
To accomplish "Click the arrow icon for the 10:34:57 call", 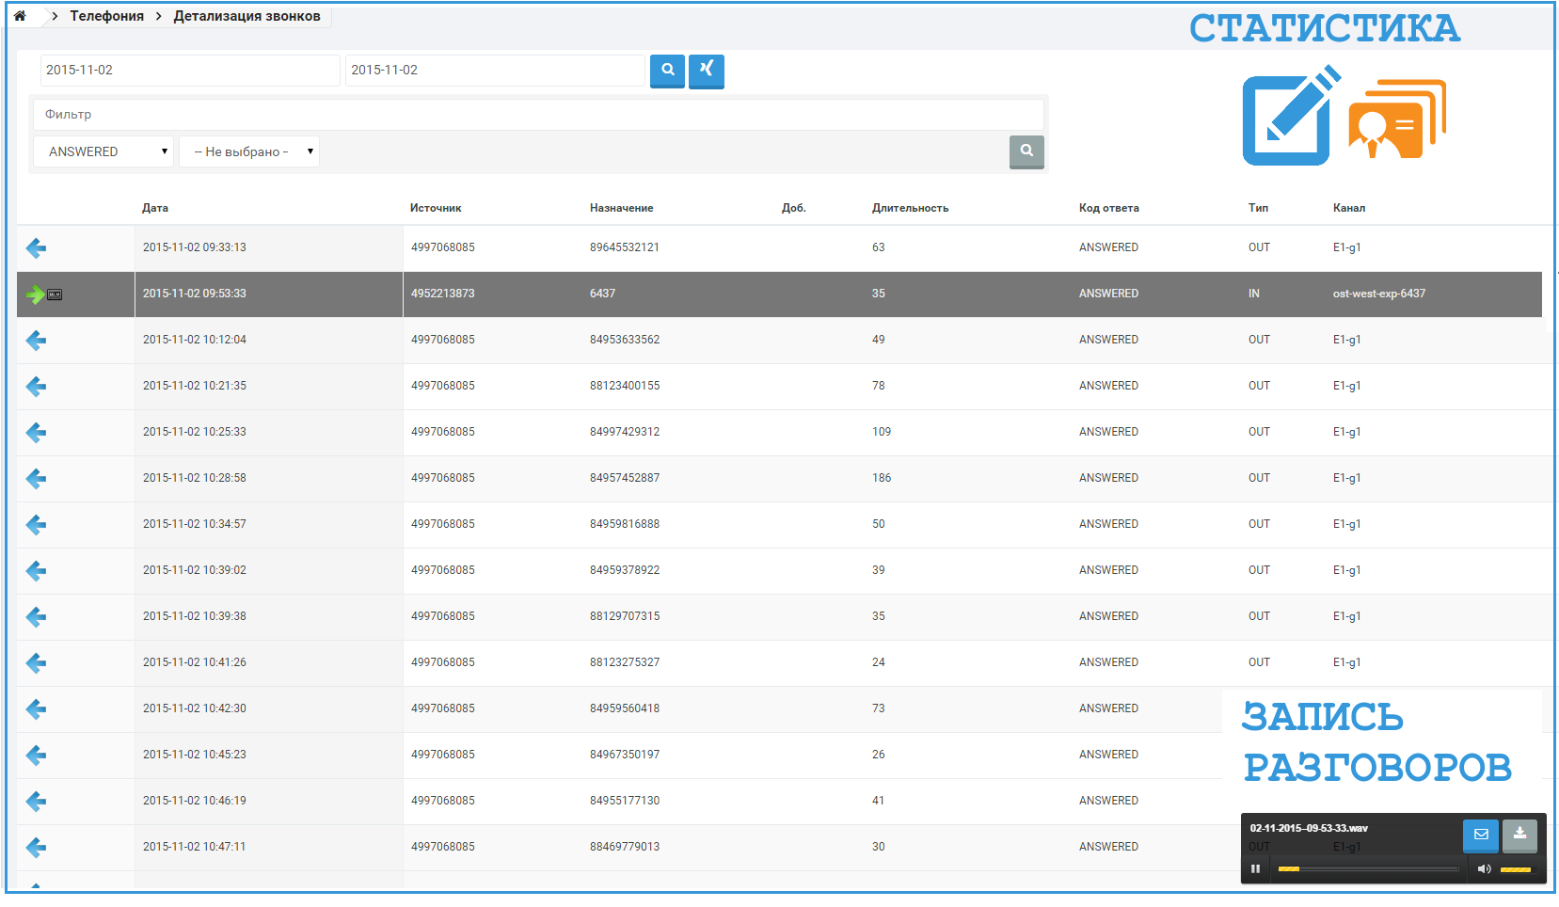I will pos(36,525).
